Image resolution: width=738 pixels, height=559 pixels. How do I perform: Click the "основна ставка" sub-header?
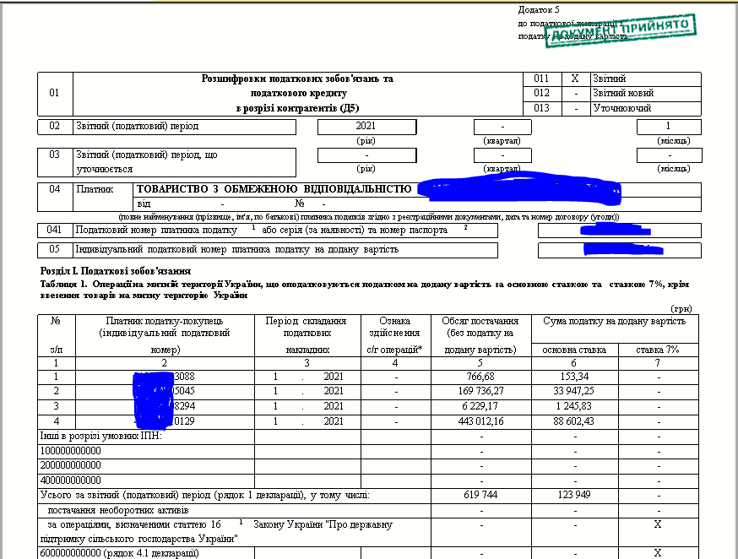574,350
